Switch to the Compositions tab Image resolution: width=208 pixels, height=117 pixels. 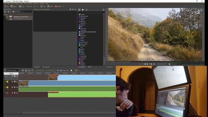82,67
